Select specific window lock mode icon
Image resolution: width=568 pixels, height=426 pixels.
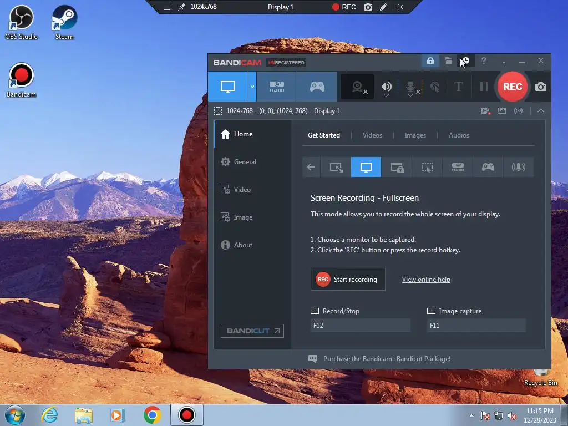397,167
